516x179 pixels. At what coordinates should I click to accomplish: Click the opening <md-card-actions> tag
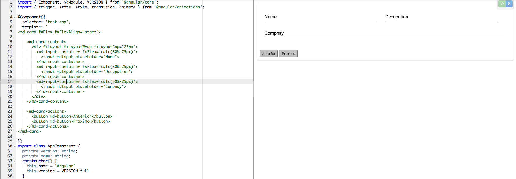pos(46,111)
